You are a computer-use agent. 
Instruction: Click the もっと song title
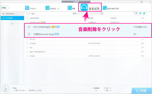(31, 48)
